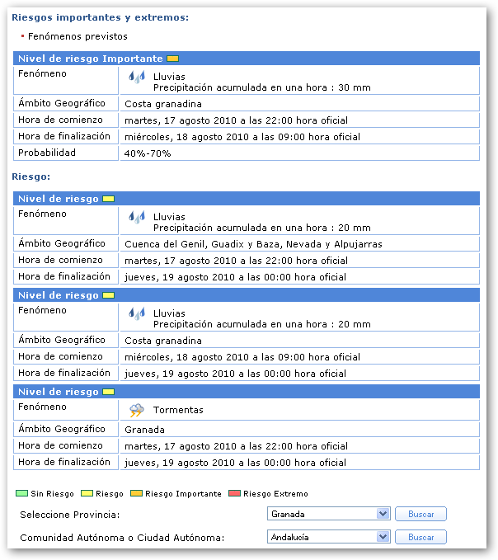The image size is (498, 560).
Task: Click the orange flag beside Nivel de riesgo Importante
Action: point(172,59)
